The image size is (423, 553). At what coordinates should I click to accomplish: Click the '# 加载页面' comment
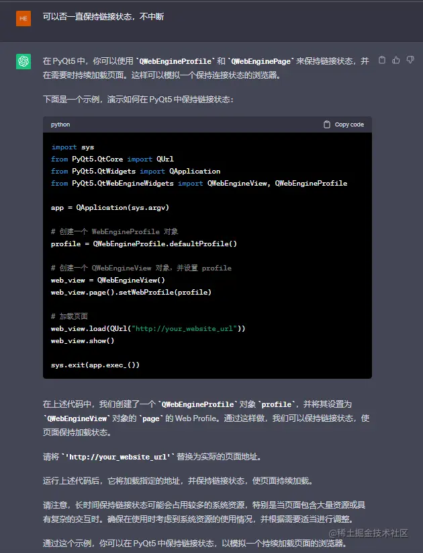coord(69,316)
